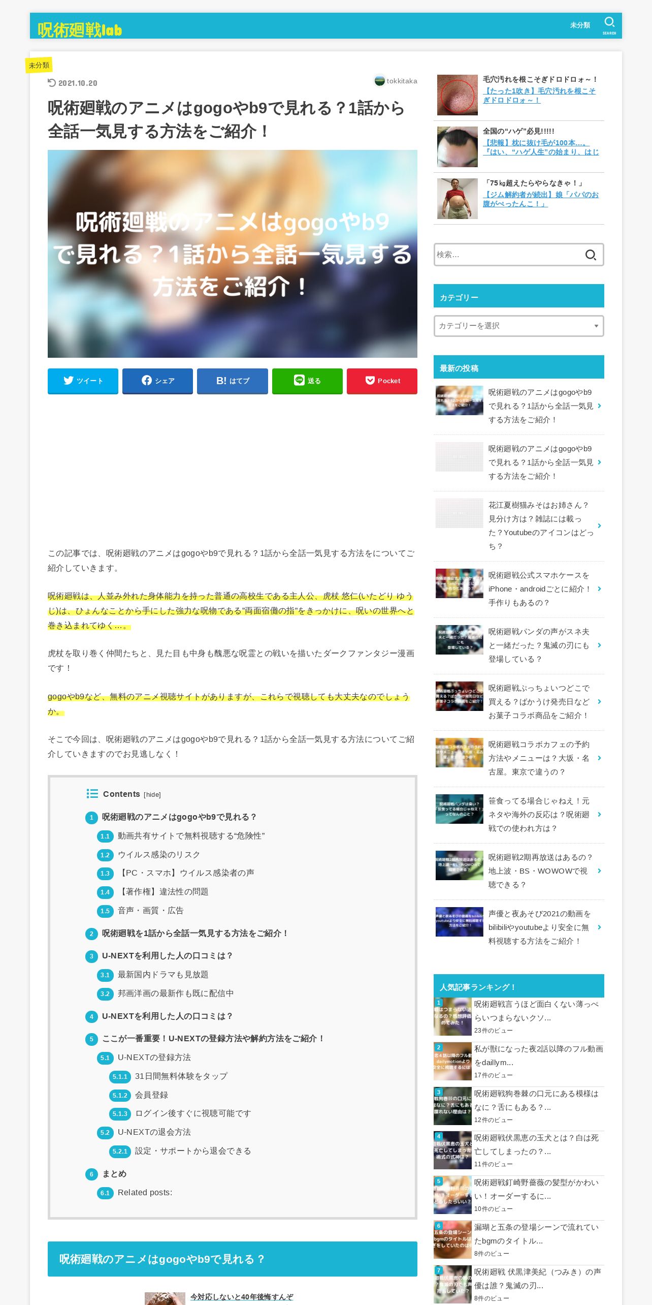Click the 2021.10.20 update date icon

tap(52, 83)
